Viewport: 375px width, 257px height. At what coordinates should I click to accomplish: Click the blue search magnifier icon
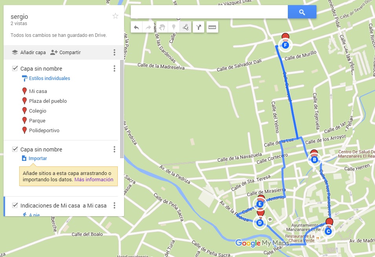coord(302,12)
